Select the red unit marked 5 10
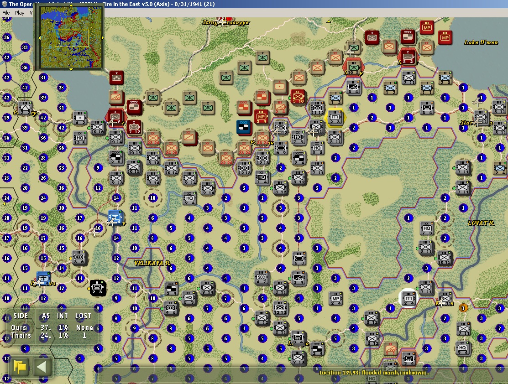 pyautogui.click(x=298, y=97)
